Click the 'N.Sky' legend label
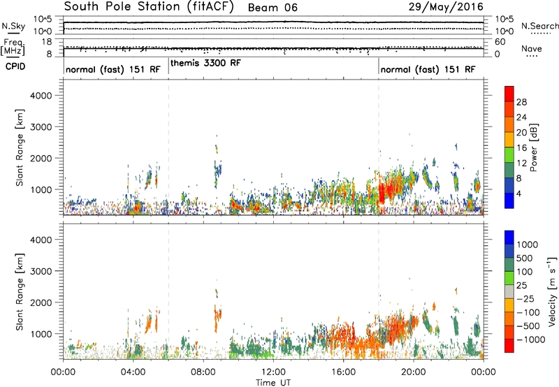 (x=13, y=26)
